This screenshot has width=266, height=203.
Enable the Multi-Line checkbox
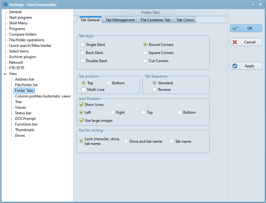coord(84,90)
